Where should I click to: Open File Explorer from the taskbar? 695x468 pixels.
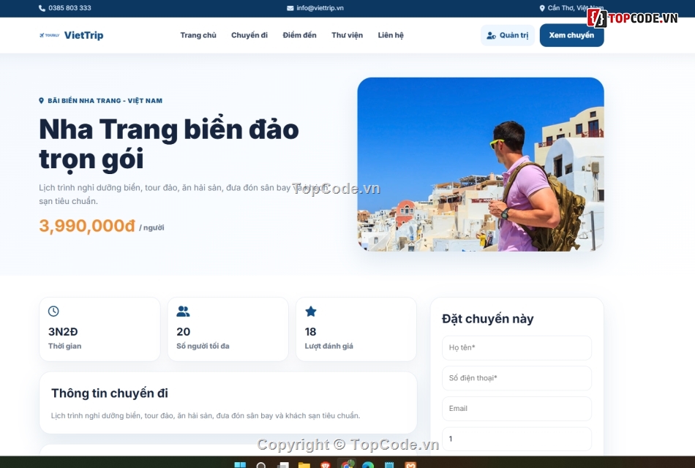(x=304, y=465)
